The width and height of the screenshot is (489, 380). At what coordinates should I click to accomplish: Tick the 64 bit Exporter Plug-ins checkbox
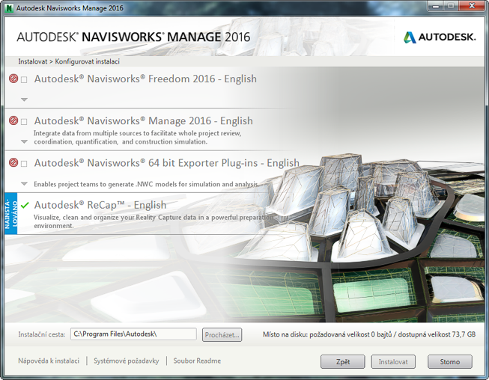point(24,164)
